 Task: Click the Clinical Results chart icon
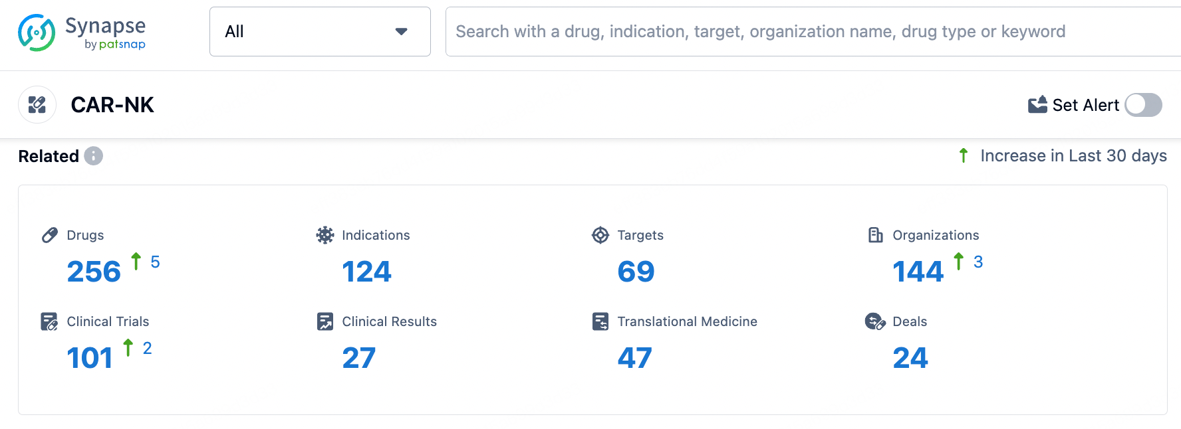(x=325, y=321)
